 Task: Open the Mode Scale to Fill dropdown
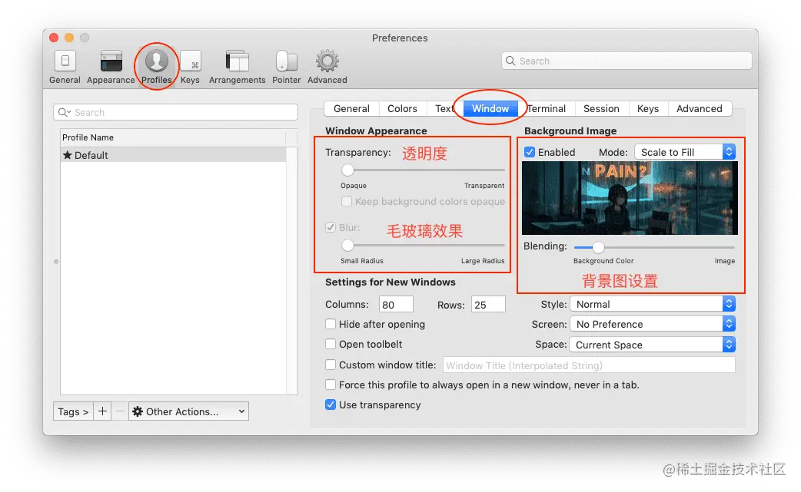pyautogui.click(x=684, y=152)
